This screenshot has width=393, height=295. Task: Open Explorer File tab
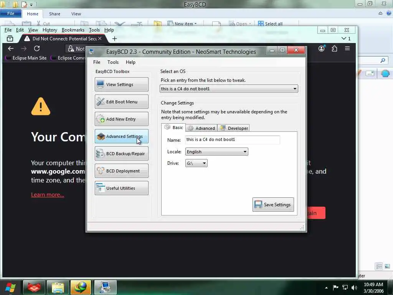point(11,13)
